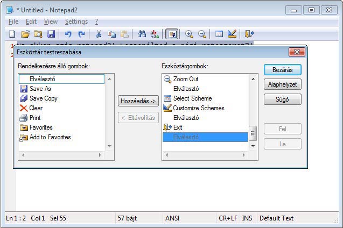Minimize the Notepad2 window
The width and height of the screenshot is (343, 228).
coord(293,10)
